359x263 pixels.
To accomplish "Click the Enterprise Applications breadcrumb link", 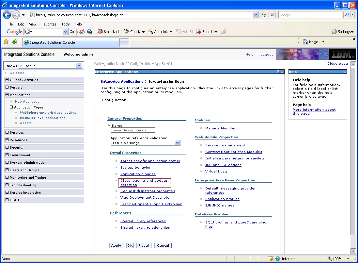I will coord(122,81).
